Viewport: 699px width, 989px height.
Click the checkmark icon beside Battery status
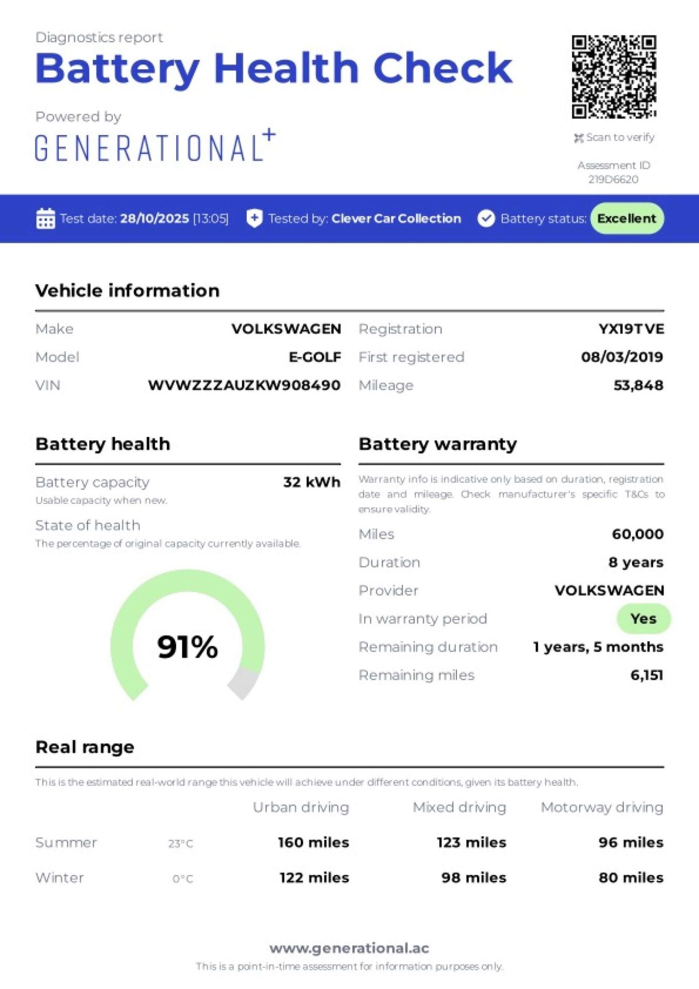pos(486,218)
